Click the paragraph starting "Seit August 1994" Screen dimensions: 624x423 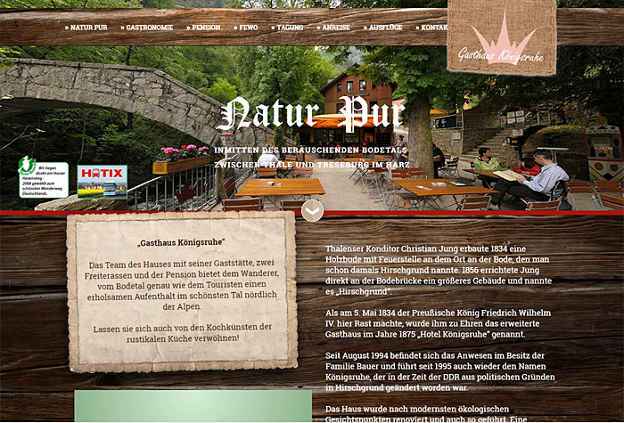(x=439, y=371)
